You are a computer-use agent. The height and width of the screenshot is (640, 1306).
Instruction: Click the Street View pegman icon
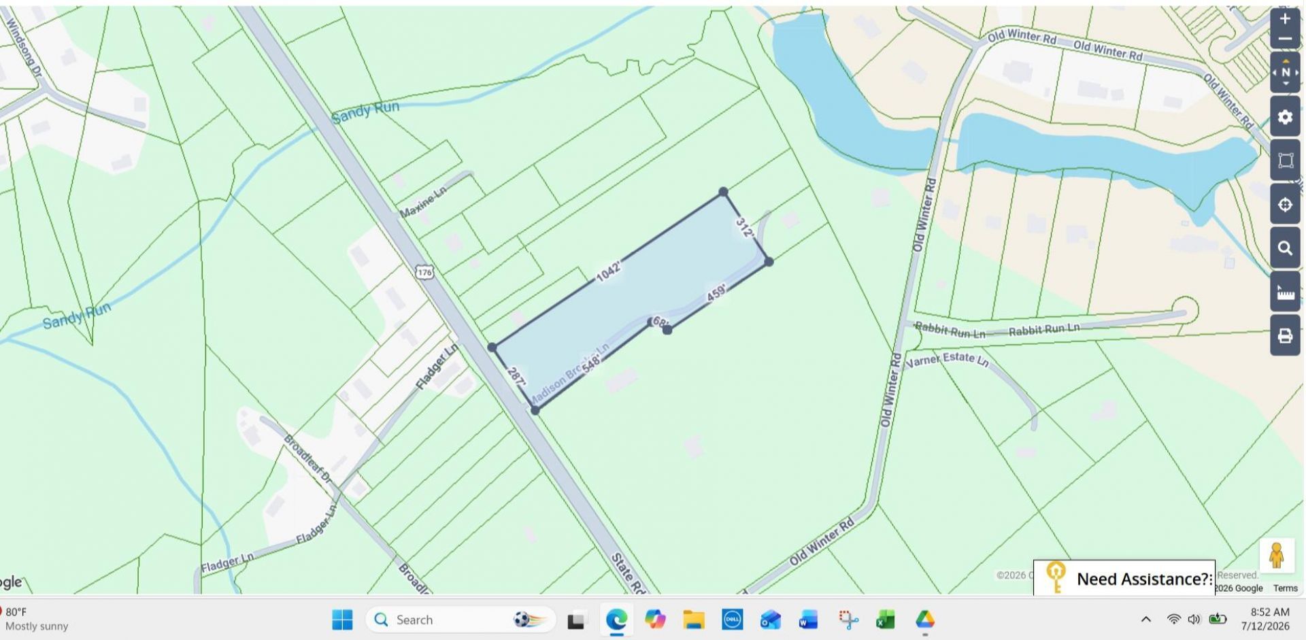tap(1276, 556)
